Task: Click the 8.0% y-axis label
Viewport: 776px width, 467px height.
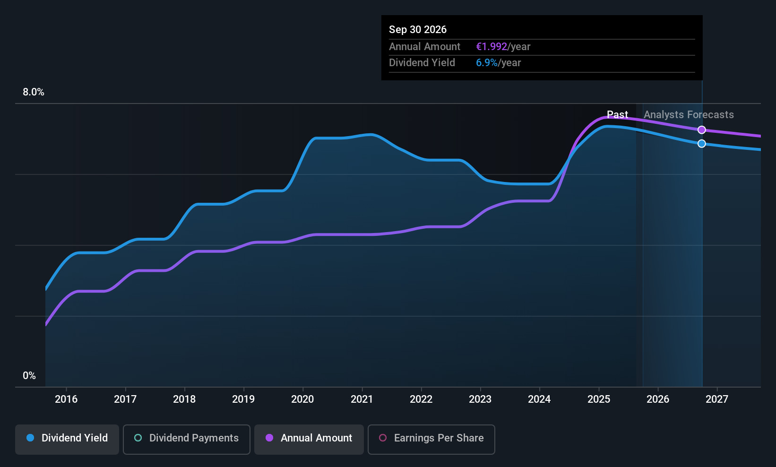Action: click(x=34, y=92)
